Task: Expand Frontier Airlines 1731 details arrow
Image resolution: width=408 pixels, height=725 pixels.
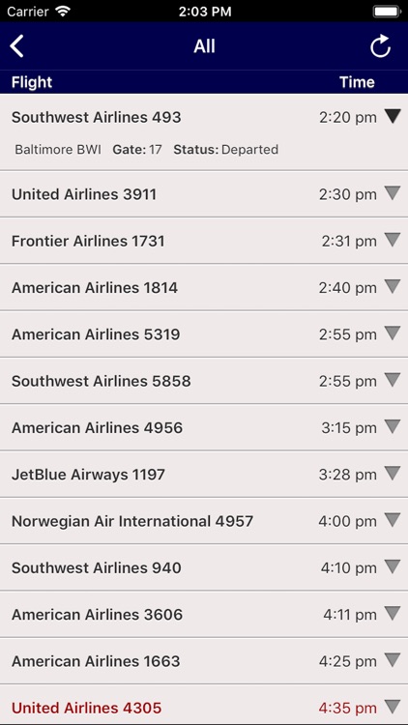Action: [393, 240]
